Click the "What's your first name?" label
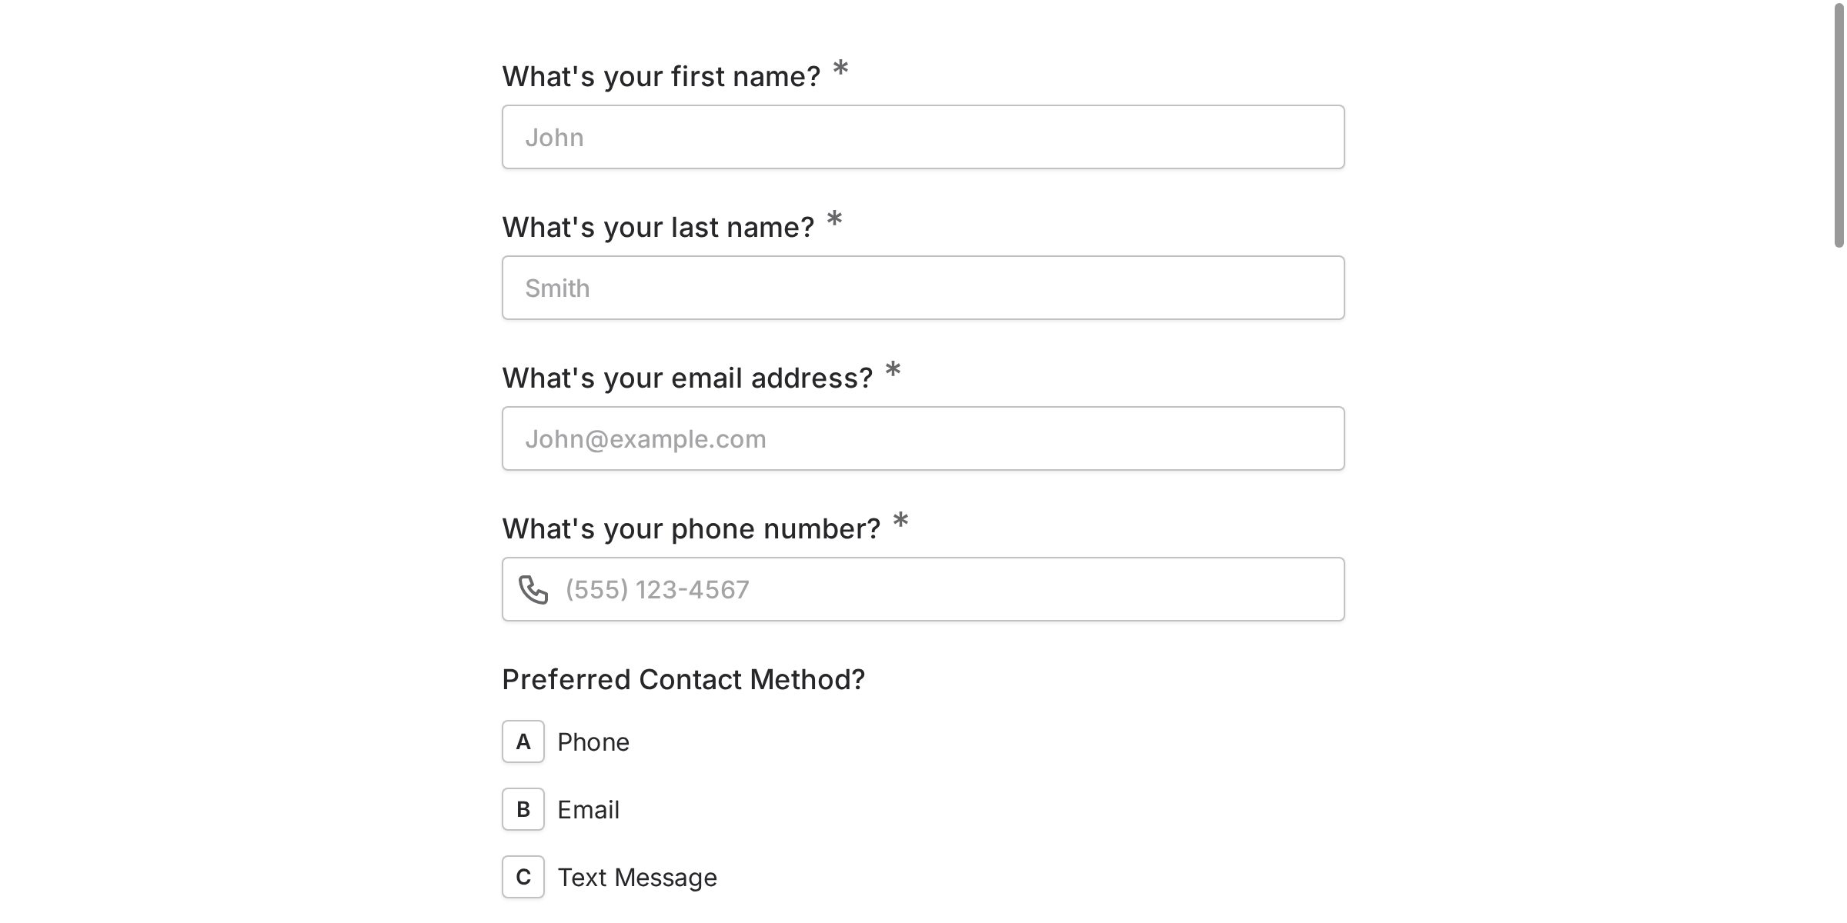Screen dimensions: 1847x923 (661, 76)
